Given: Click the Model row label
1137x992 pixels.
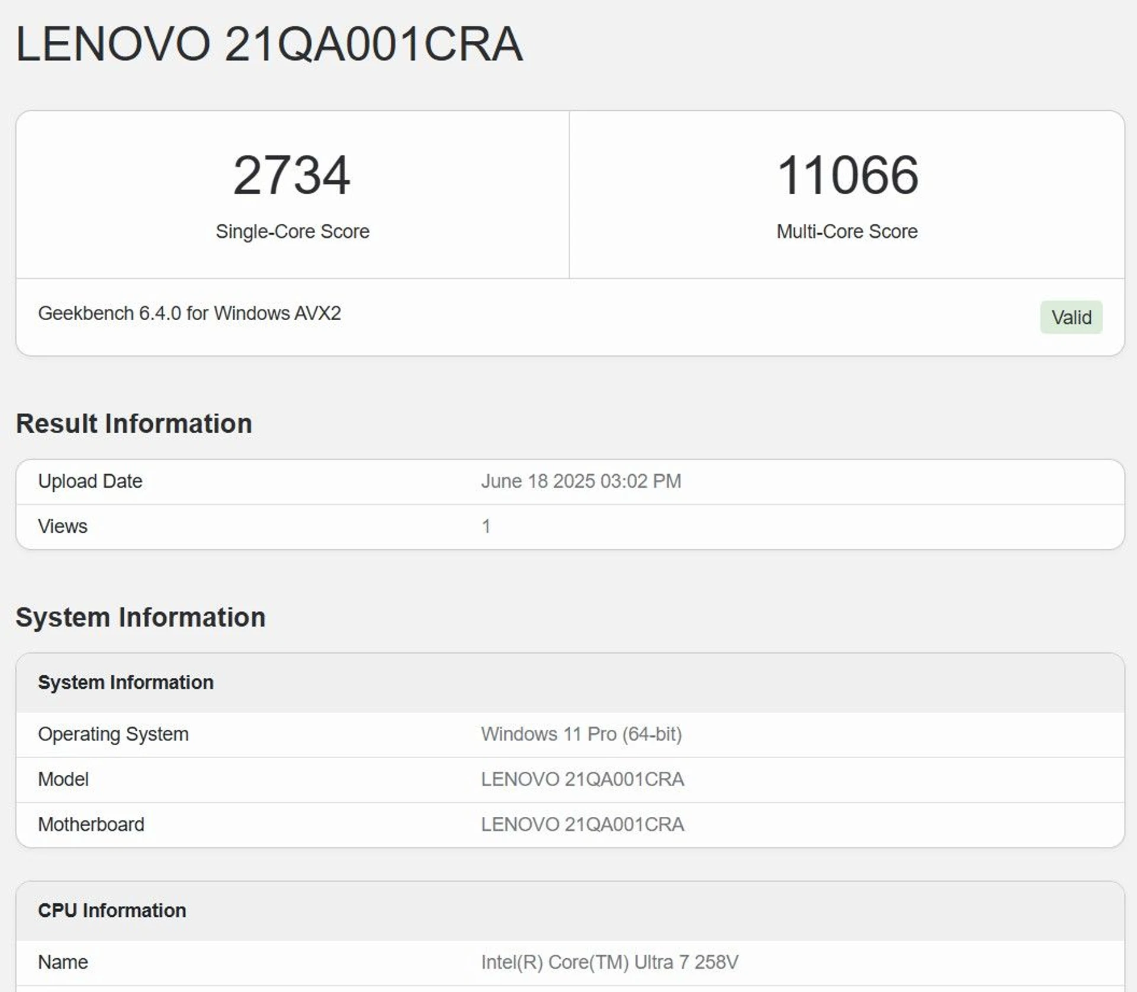Looking at the screenshot, I should click(63, 780).
